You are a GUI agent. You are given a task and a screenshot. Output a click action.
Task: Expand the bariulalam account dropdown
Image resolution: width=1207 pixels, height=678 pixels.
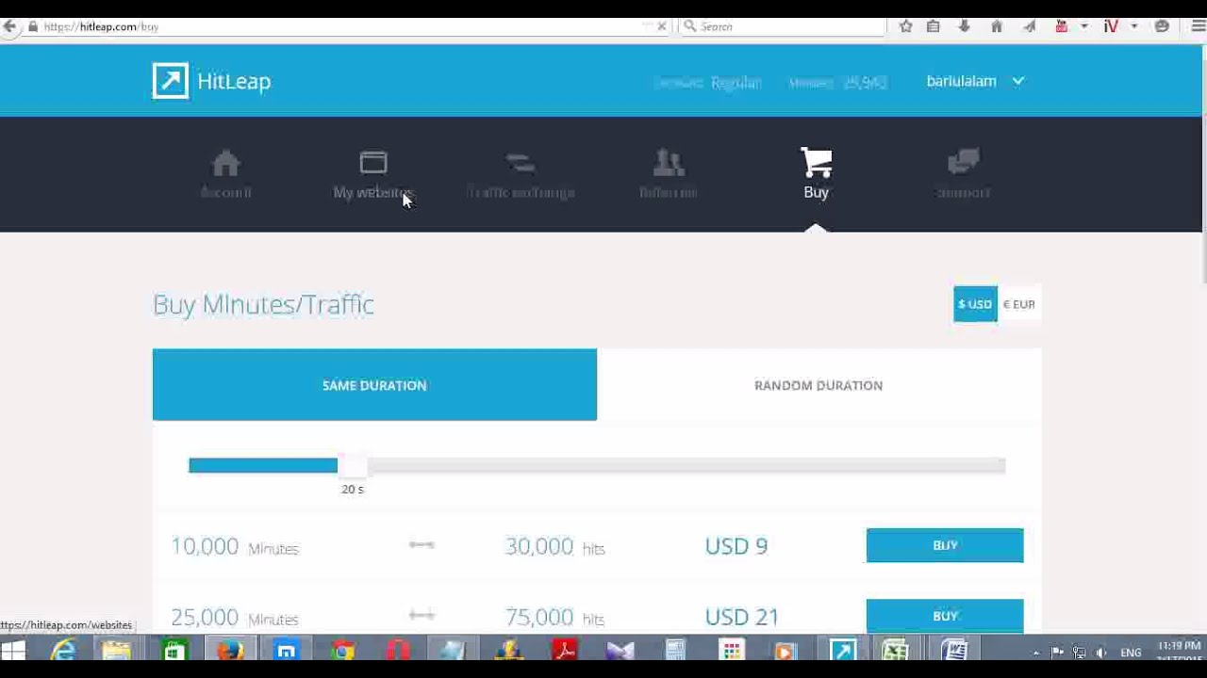coord(975,81)
